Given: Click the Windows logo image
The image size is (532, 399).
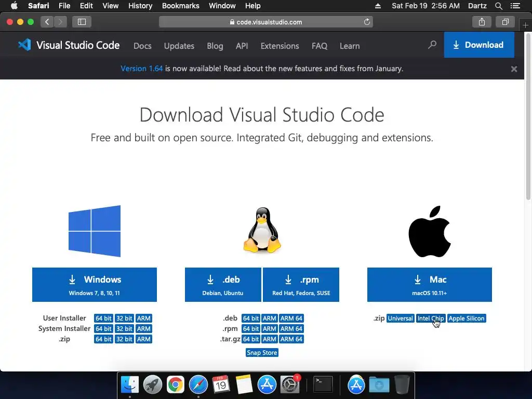Looking at the screenshot, I should (95, 231).
